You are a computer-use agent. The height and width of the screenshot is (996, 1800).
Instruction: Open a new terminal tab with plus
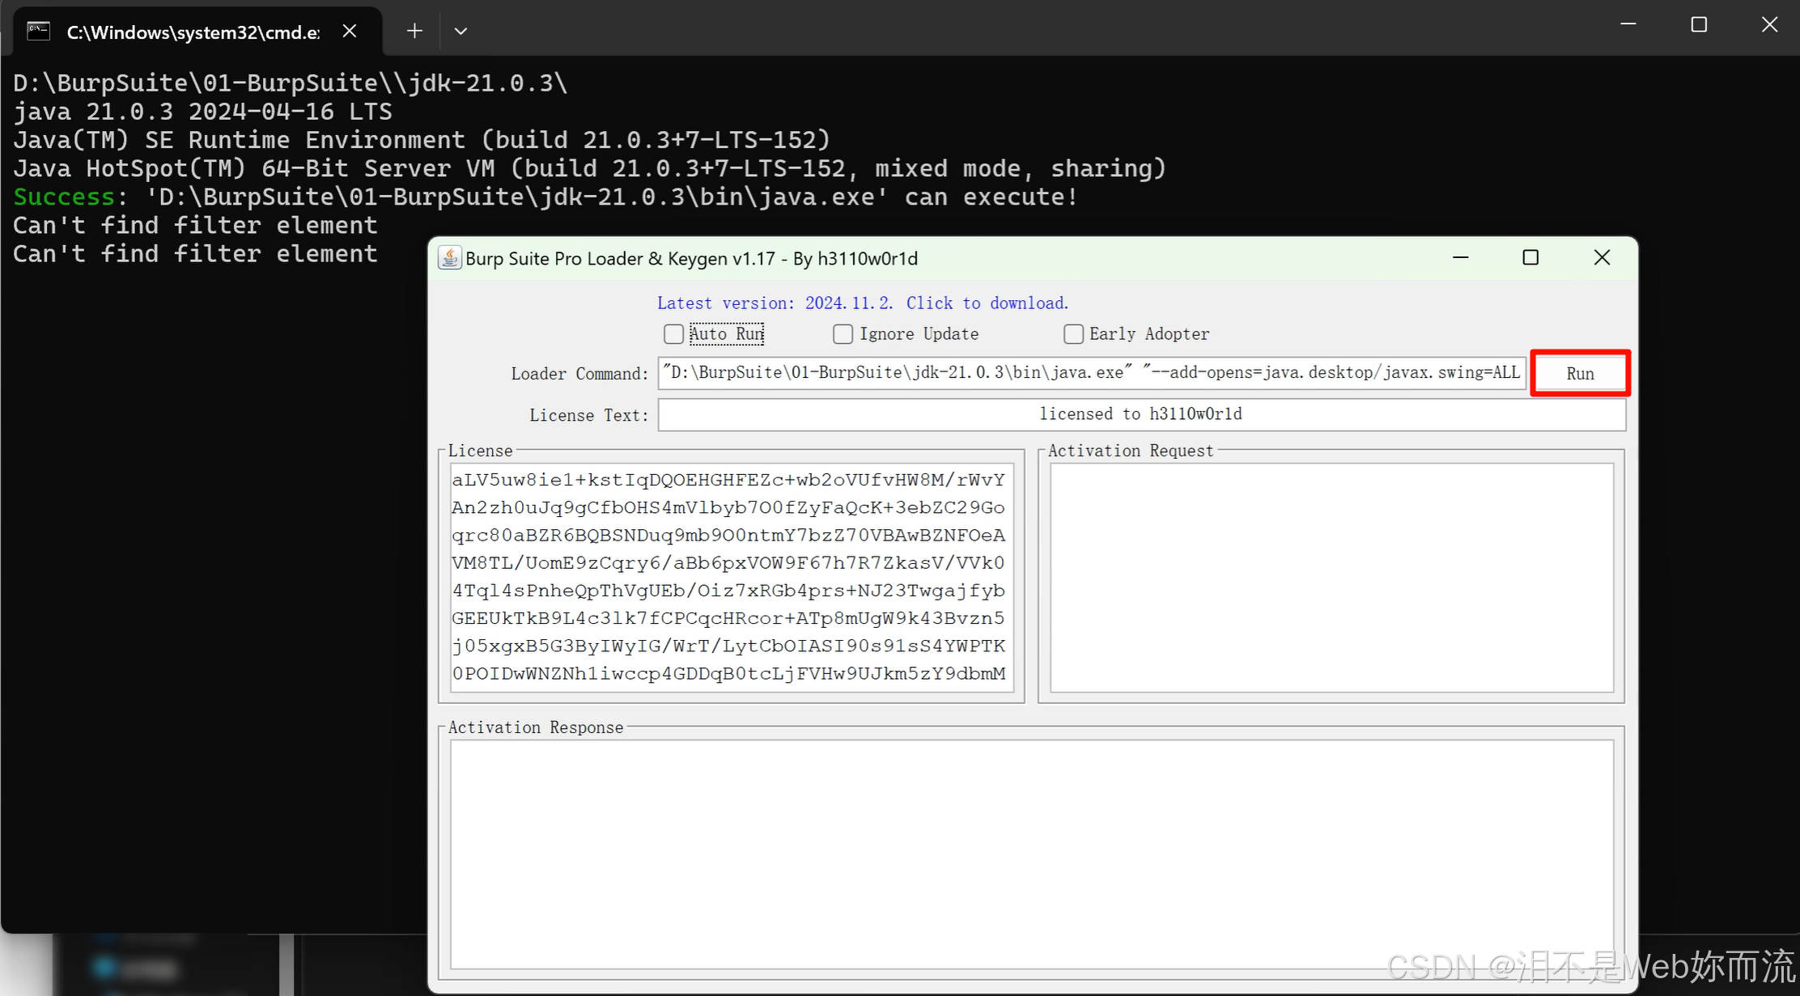click(414, 32)
